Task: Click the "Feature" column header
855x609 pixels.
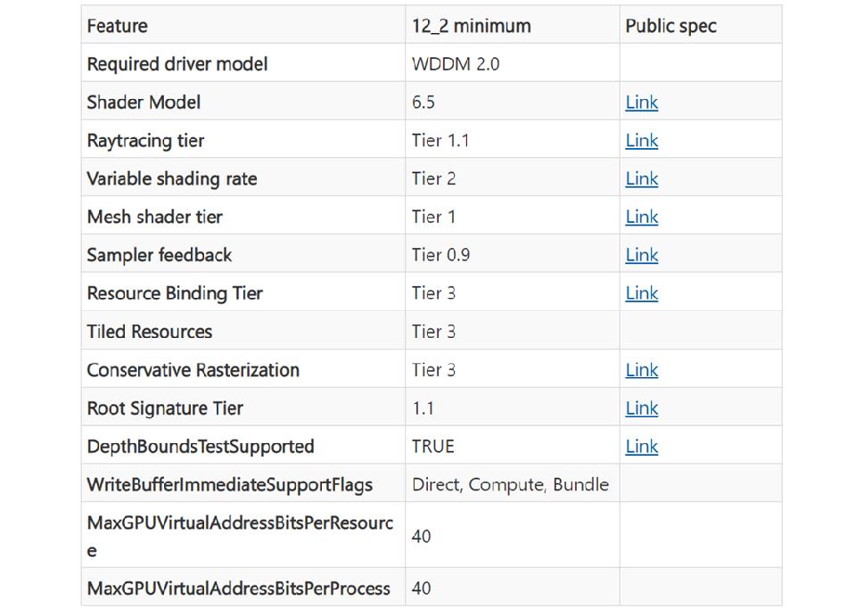Action: coord(118,26)
